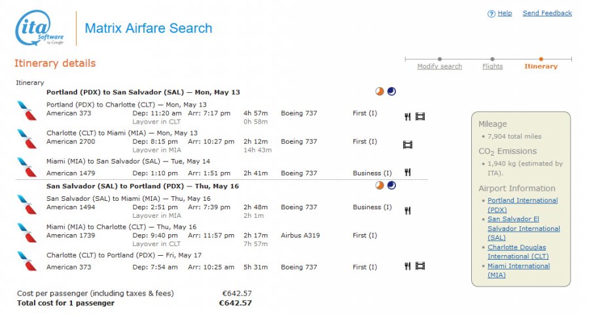Image resolution: width=589 pixels, height=314 pixels.
Task: Click the outbound overnight moon icon
Action: coord(391,92)
